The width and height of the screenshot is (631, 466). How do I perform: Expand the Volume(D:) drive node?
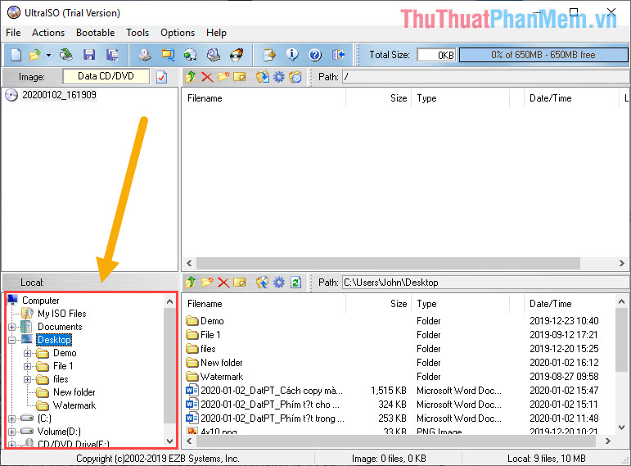tap(11, 432)
